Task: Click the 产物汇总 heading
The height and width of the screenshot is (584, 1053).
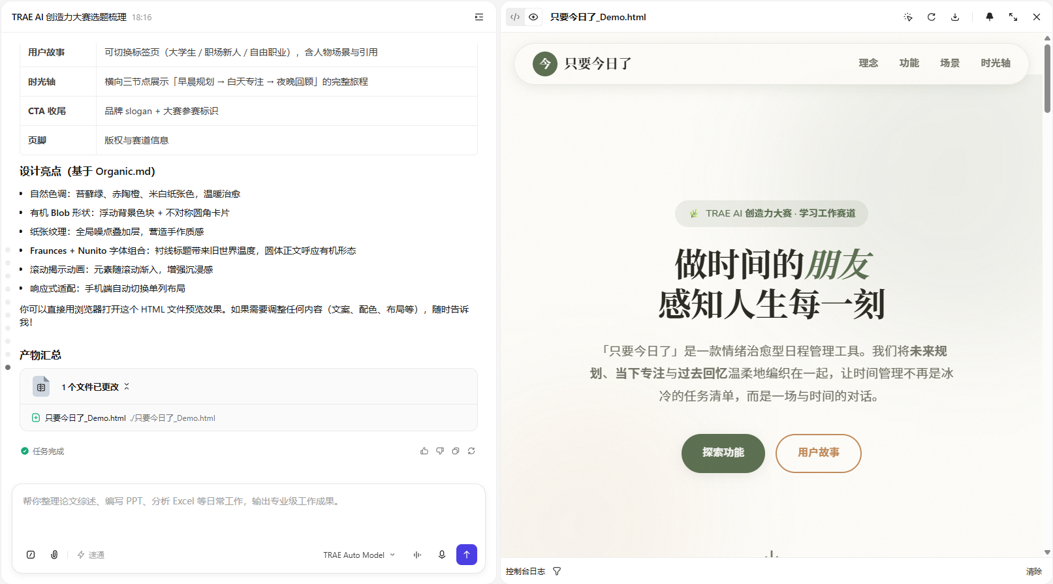Action: click(x=40, y=355)
